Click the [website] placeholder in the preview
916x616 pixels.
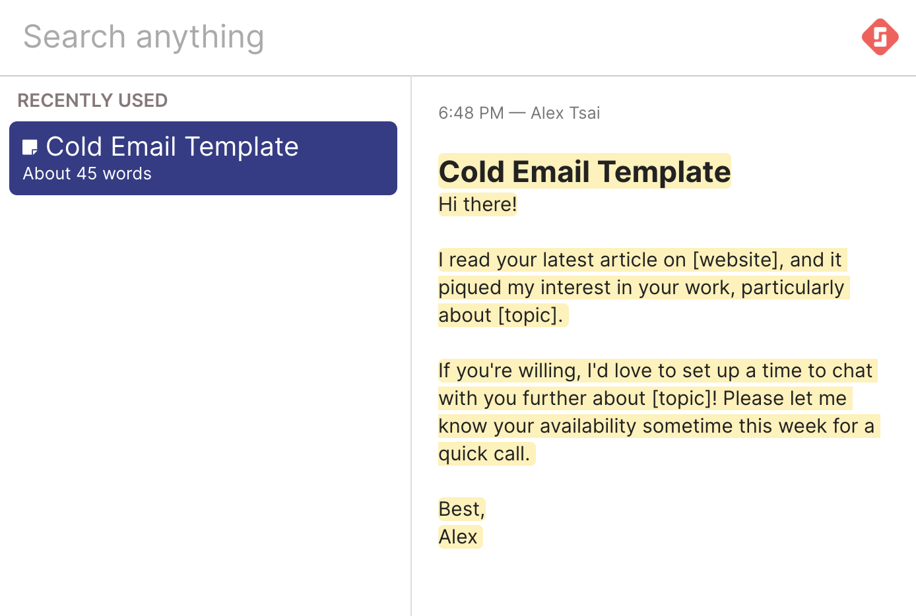point(735,259)
